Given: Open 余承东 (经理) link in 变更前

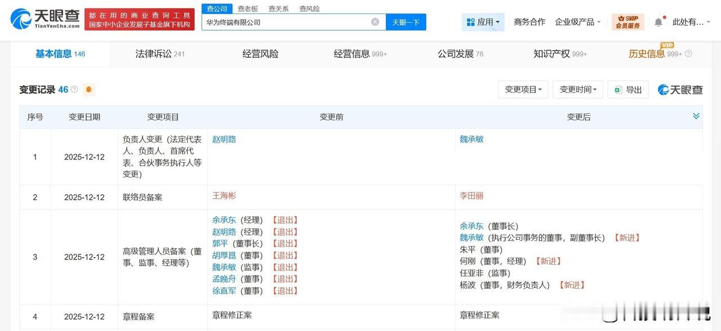Looking at the screenshot, I should [x=224, y=220].
